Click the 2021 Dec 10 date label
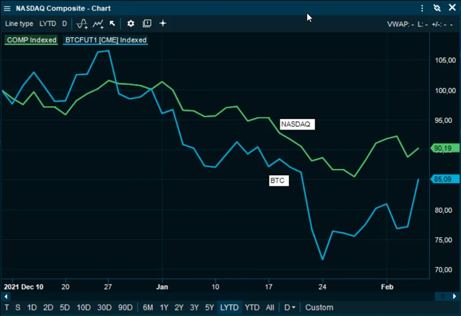This screenshot has height=316, width=461. click(x=23, y=287)
